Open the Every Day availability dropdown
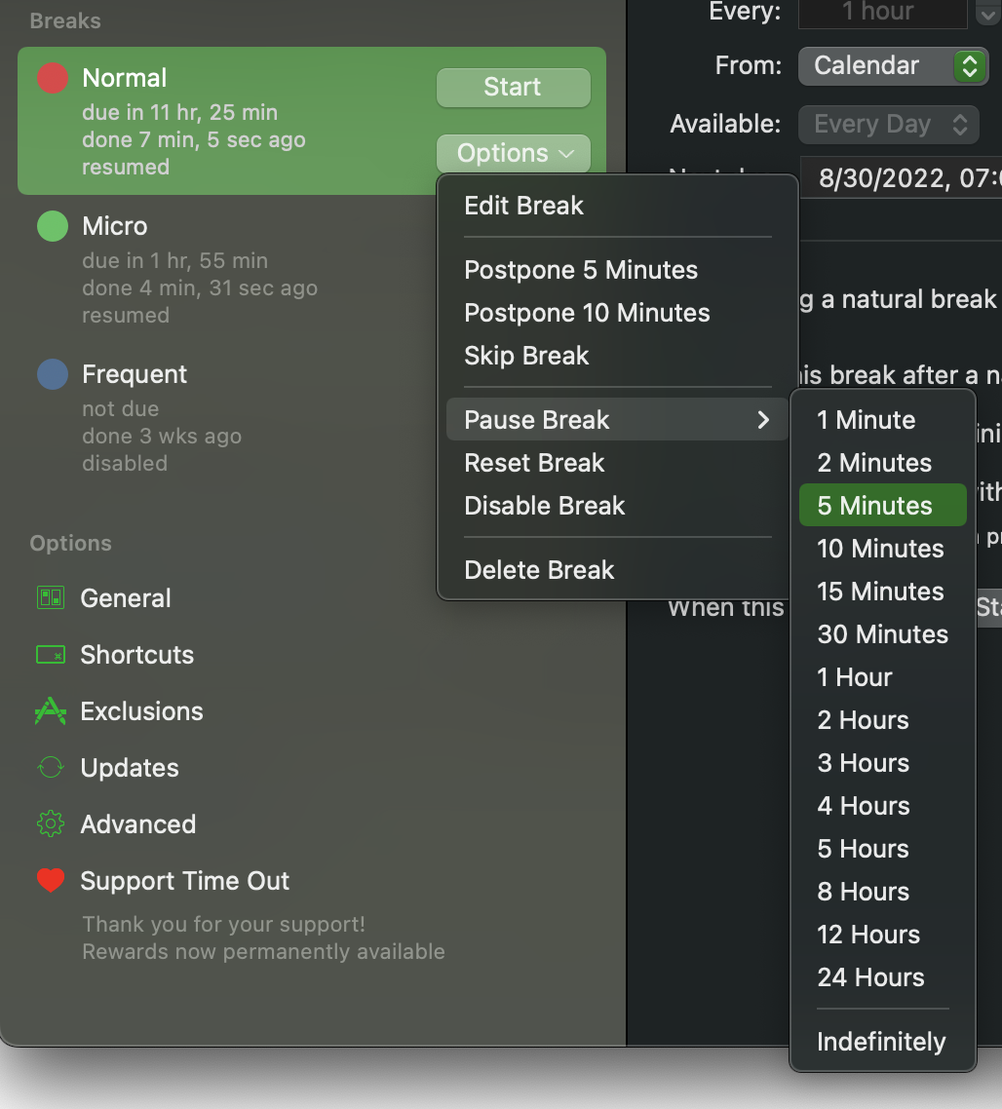Screen dimensions: 1002x1109 [889, 125]
